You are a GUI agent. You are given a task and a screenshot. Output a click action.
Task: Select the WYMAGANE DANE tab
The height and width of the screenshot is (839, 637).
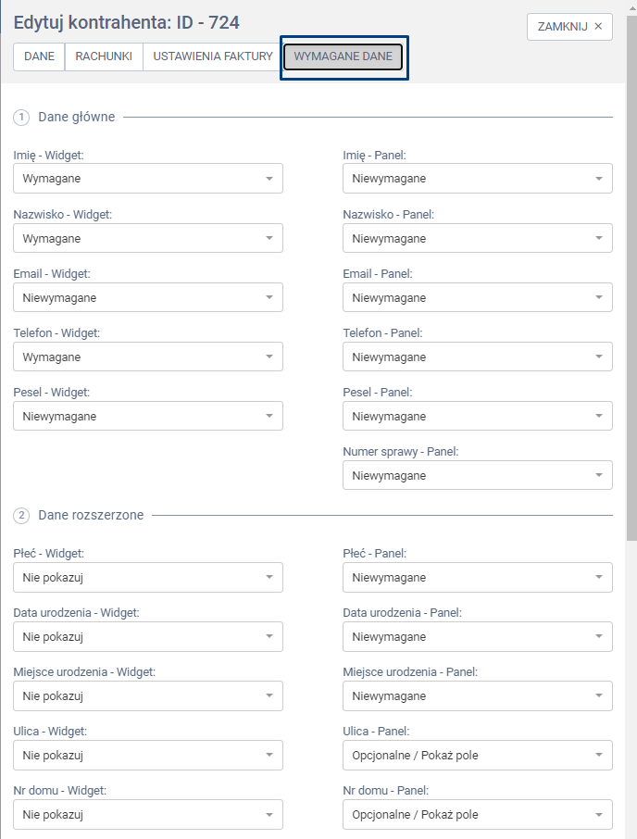tap(343, 56)
